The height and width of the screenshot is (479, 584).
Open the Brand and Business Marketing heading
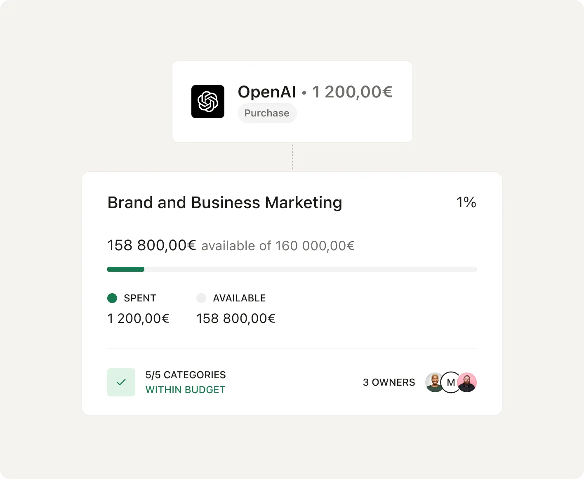click(225, 202)
